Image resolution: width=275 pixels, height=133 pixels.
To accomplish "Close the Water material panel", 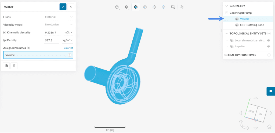I will (71, 7).
